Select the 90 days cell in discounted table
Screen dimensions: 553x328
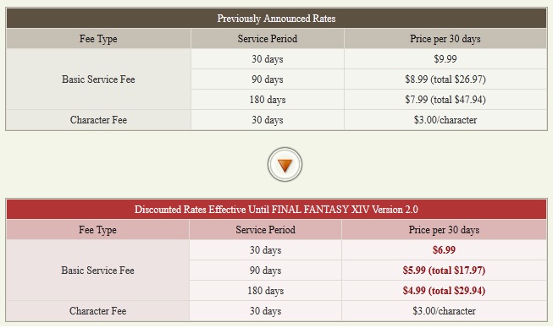(265, 271)
